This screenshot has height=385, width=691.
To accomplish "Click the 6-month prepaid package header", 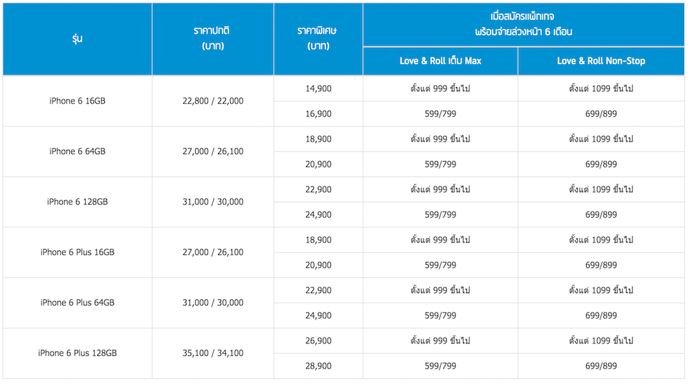I will pyautogui.click(x=523, y=25).
